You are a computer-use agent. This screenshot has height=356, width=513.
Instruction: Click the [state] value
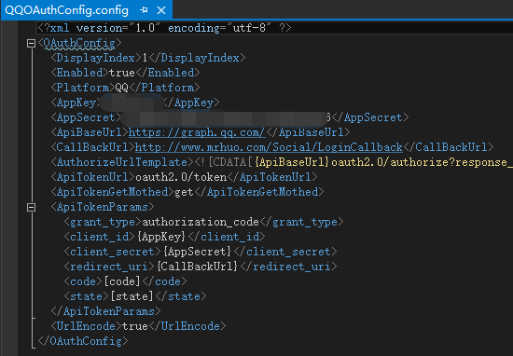click(132, 297)
